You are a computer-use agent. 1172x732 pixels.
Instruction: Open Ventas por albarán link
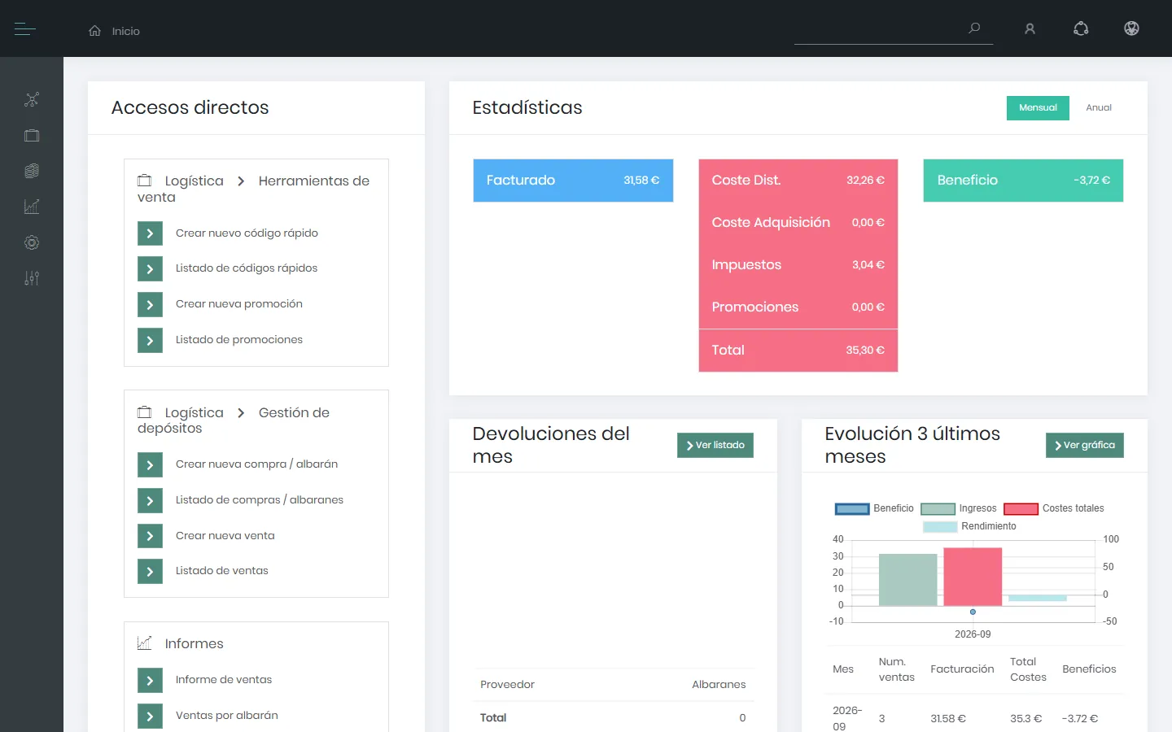click(x=227, y=716)
